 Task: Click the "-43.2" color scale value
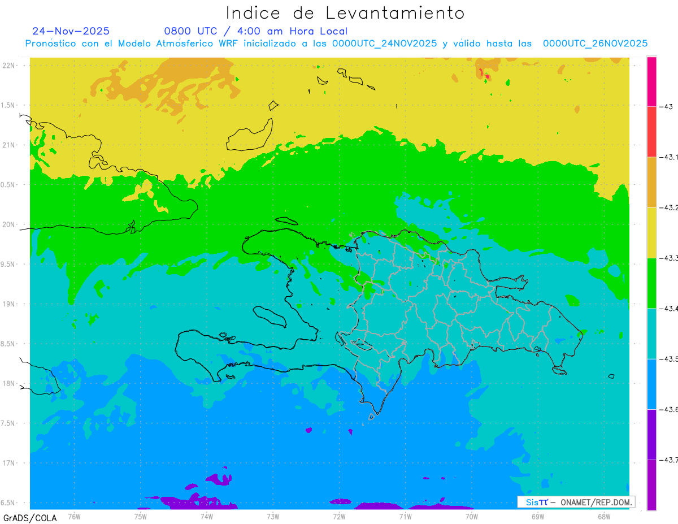668,207
